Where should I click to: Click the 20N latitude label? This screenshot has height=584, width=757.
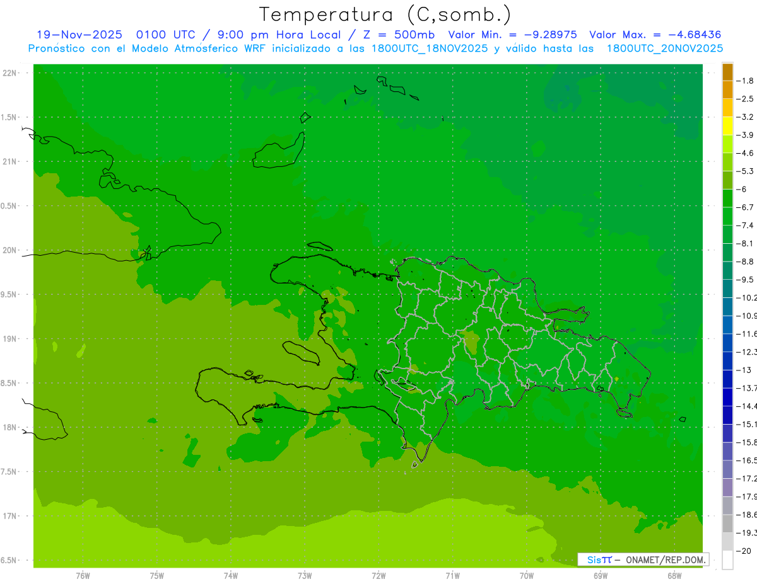point(9,250)
